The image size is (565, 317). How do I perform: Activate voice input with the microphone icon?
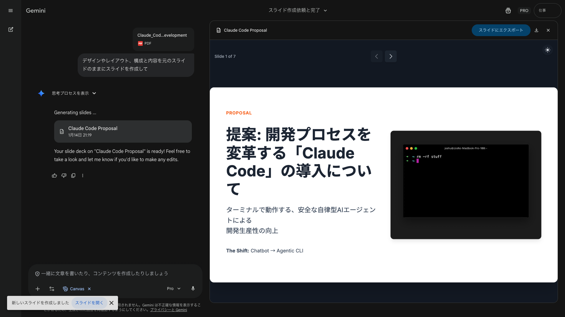pos(193,289)
